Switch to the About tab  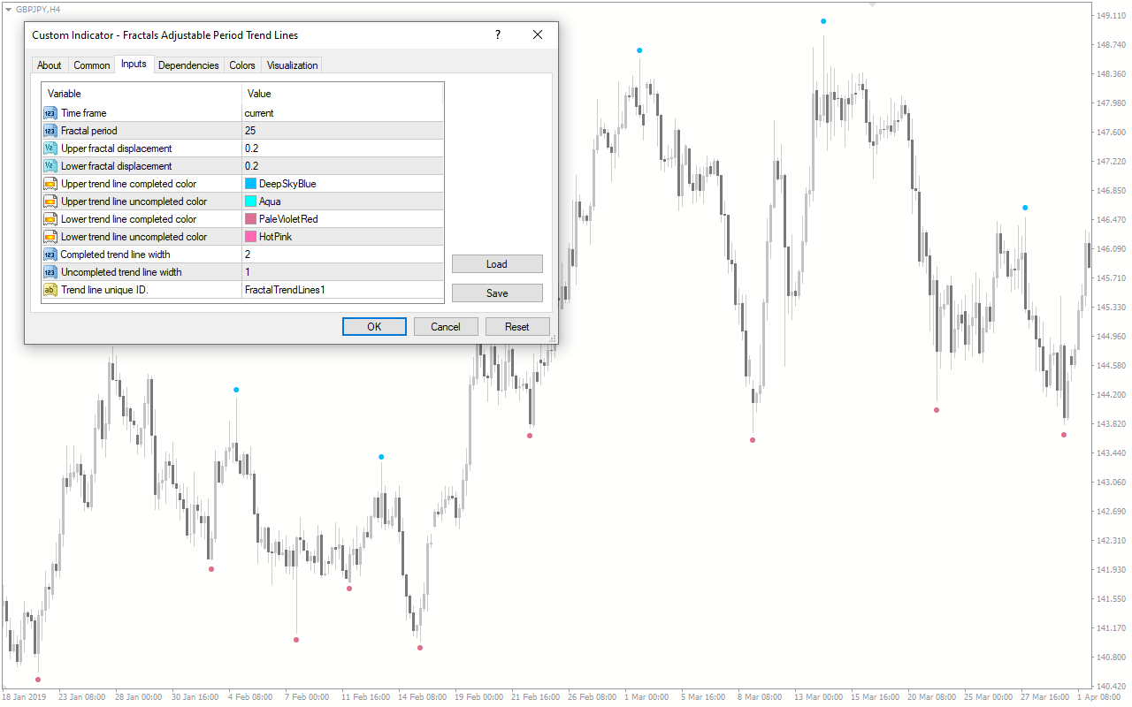(50, 65)
